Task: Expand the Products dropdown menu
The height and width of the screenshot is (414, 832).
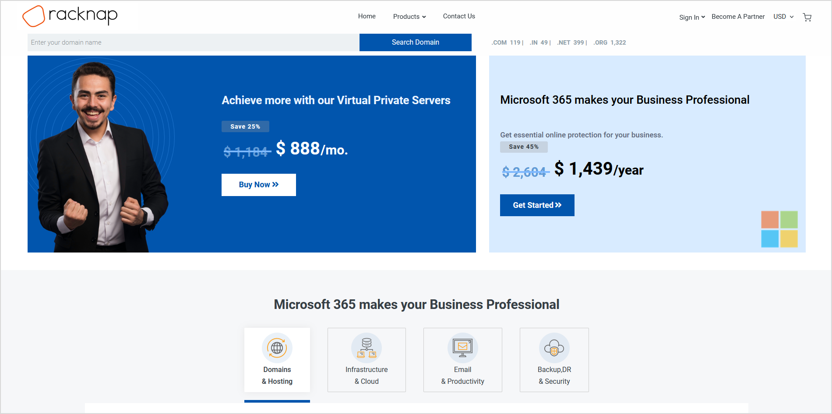Action: (409, 17)
